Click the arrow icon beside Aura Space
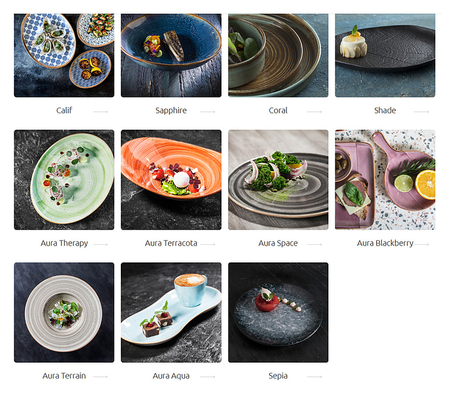This screenshot has width=453, height=394. [315, 244]
